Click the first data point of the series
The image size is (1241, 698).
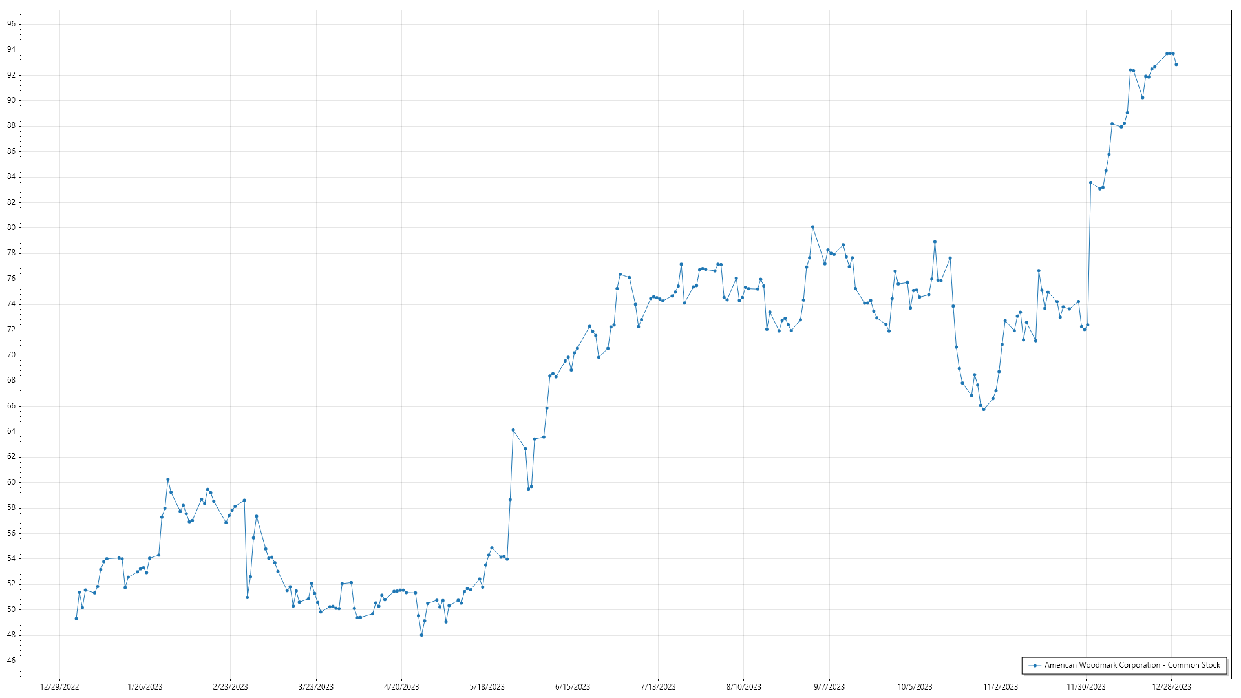click(76, 619)
